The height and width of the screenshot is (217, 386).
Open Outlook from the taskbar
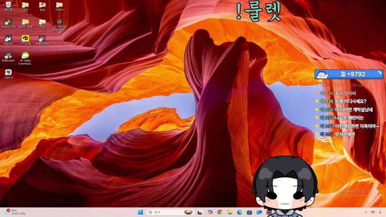click(259, 212)
